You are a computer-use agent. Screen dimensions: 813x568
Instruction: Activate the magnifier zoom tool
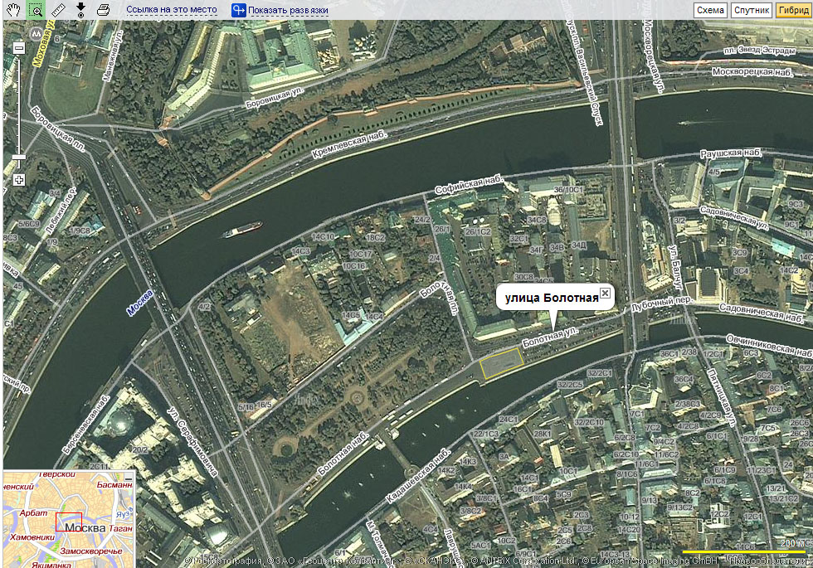pos(36,10)
